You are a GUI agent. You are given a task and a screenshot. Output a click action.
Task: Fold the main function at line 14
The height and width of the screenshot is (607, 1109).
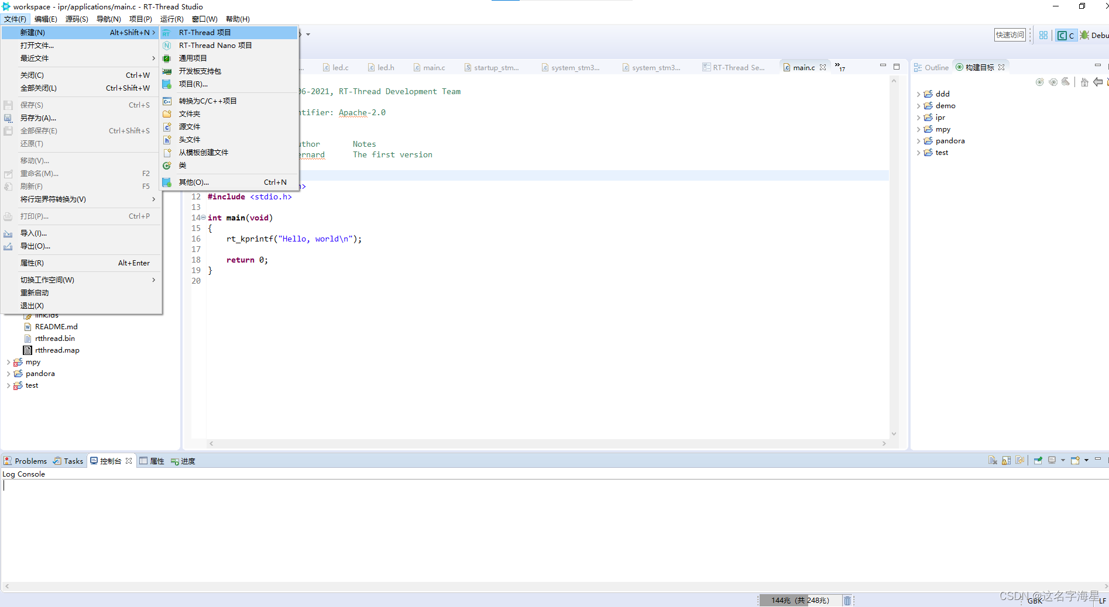[x=204, y=218]
